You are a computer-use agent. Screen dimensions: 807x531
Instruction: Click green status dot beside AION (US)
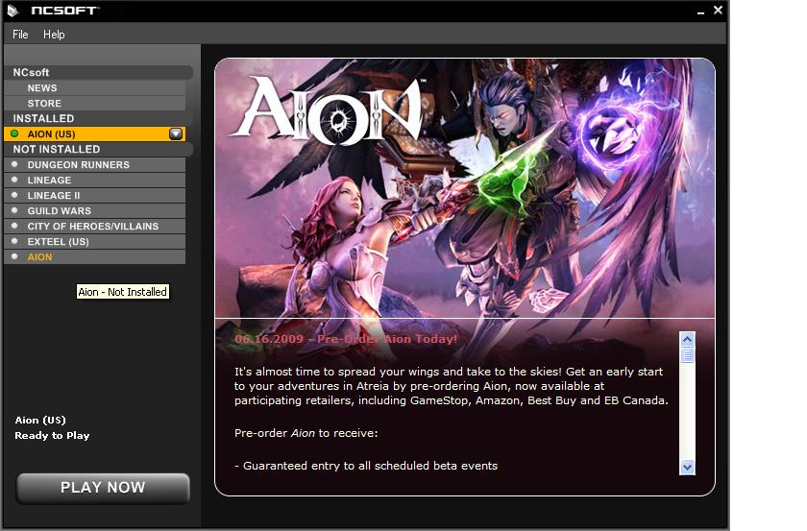tap(14, 133)
